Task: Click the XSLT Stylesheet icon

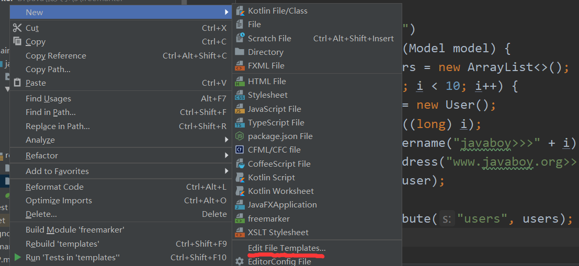Action: (x=240, y=233)
